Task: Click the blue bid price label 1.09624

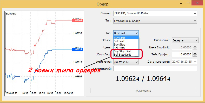Action: pos(78,49)
